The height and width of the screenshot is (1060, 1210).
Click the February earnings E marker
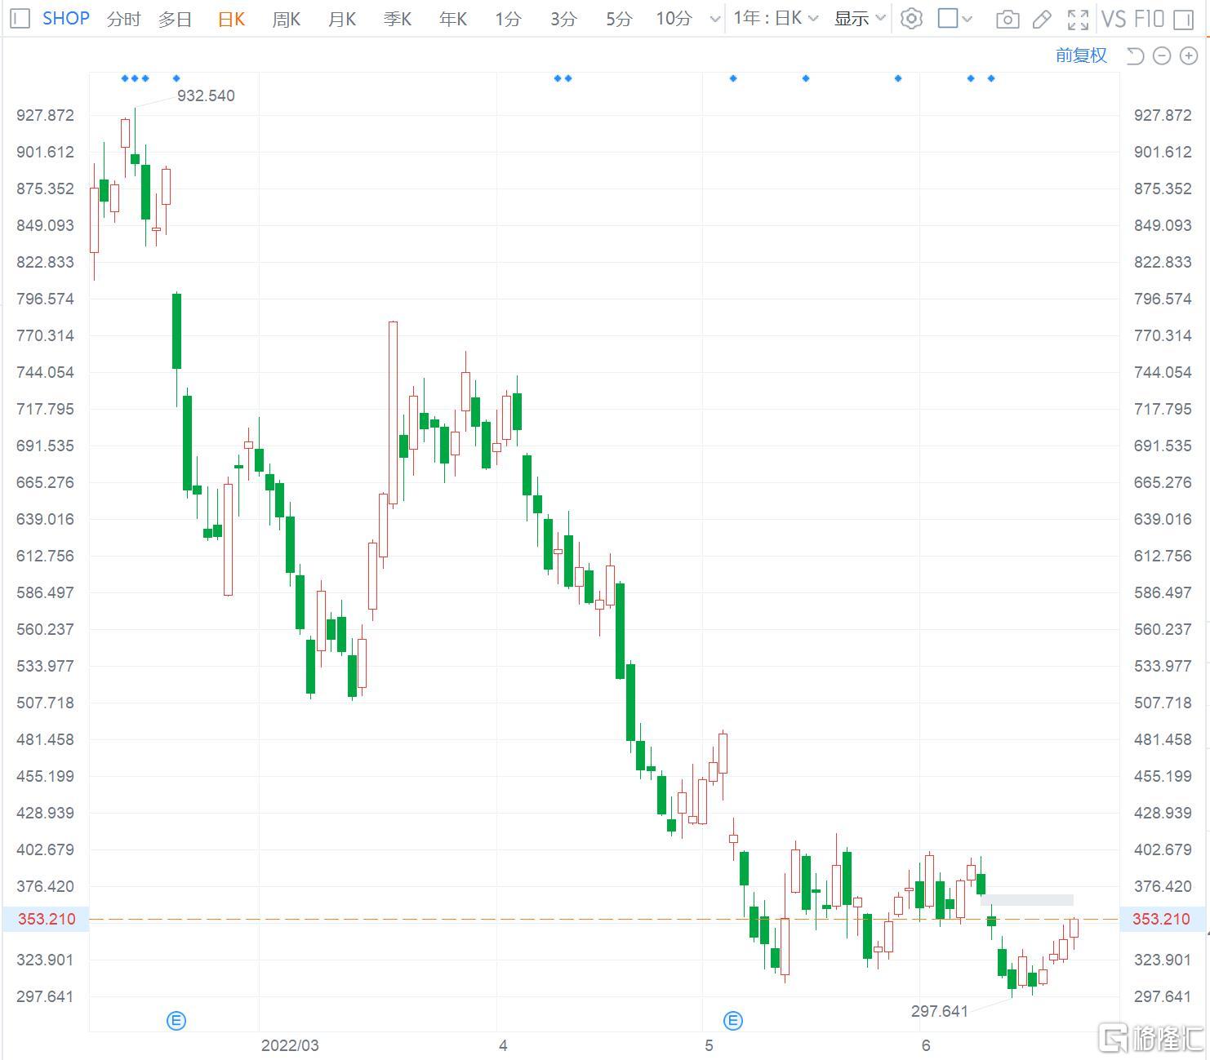tap(176, 1020)
